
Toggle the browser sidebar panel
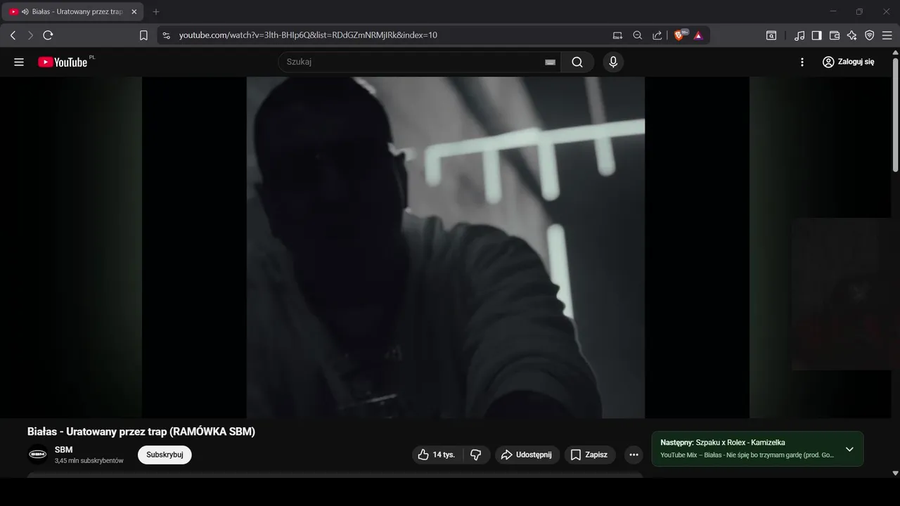click(817, 35)
